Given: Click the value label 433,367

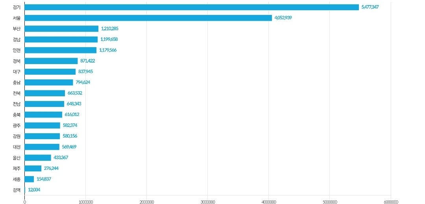Looking at the screenshot, I should coord(61,158).
